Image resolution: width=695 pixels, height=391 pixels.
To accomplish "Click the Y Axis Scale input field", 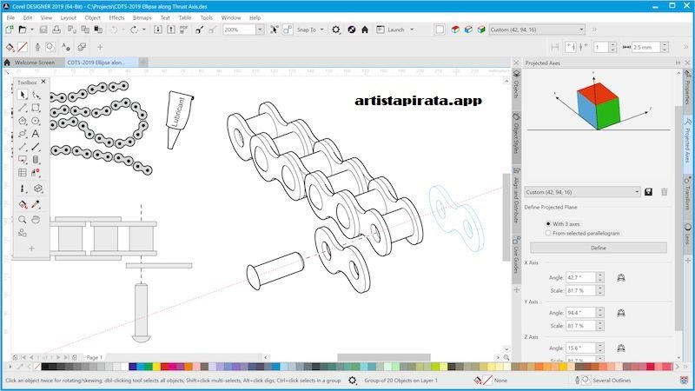I will (580, 326).
